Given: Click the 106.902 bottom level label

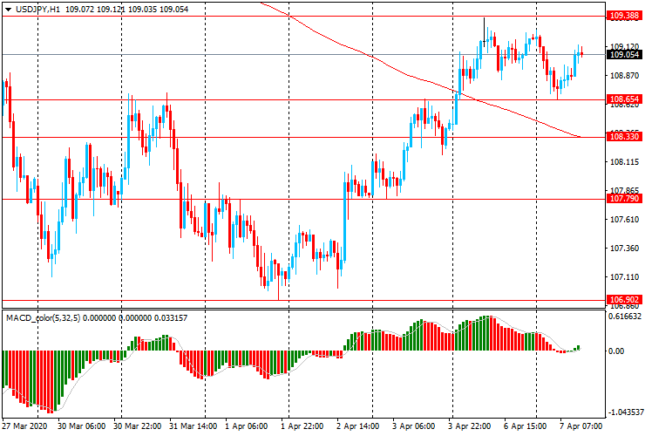Looking at the screenshot, I should click(x=624, y=300).
